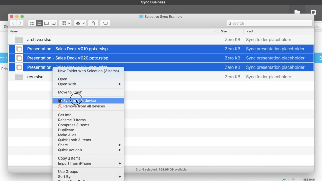Go back with the left arrow
The height and width of the screenshot is (181, 322).
[x=13, y=23]
